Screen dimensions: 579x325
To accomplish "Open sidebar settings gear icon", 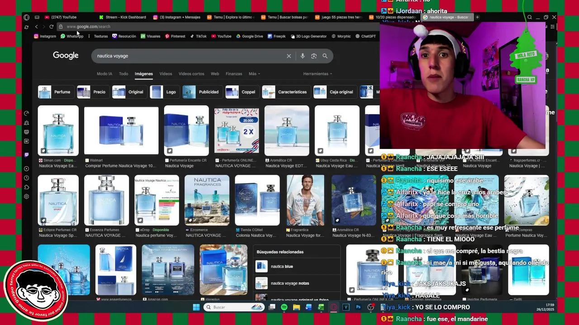I will click(27, 196).
